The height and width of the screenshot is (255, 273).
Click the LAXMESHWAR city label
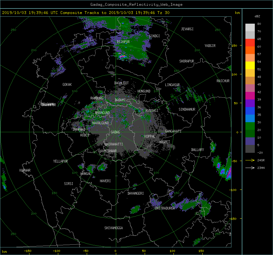tap(107, 151)
